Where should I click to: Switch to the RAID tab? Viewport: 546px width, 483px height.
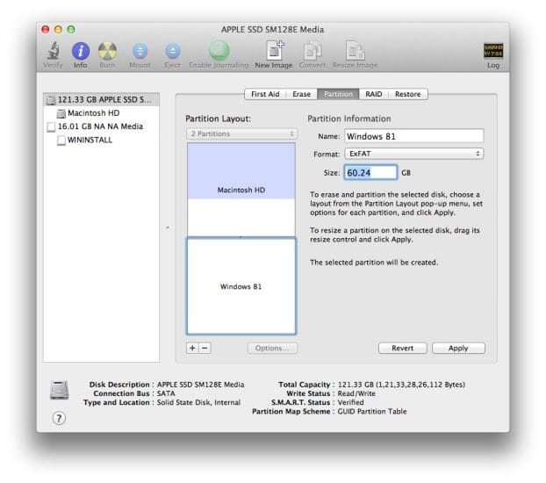point(374,94)
